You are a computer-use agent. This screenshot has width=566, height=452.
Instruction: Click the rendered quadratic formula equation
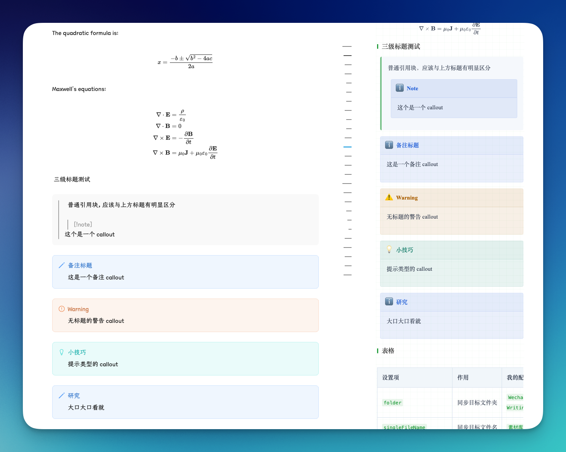185,62
